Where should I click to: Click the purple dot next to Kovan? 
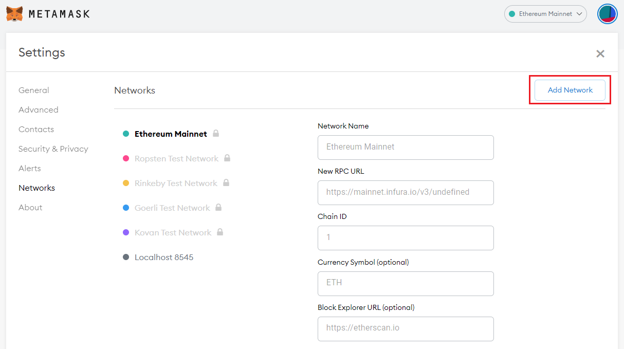[126, 232]
